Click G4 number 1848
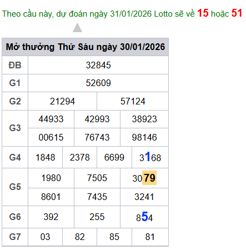 click(46, 158)
